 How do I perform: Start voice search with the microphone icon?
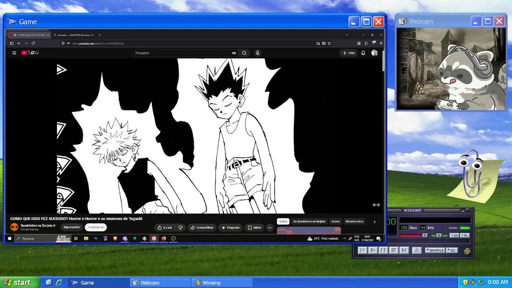click(258, 53)
